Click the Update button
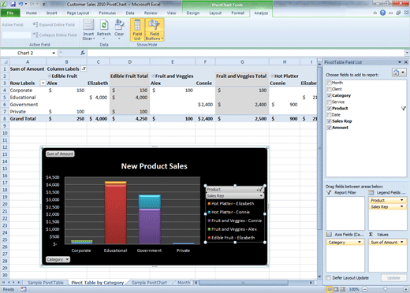 (393, 278)
